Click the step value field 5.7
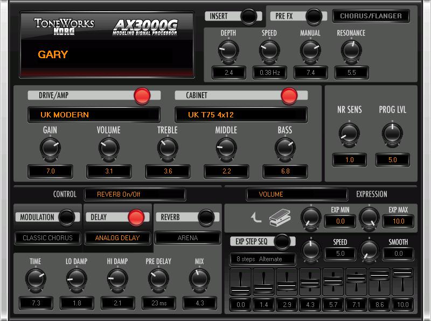The width and height of the screenshot is (431, 321). [x=333, y=304]
